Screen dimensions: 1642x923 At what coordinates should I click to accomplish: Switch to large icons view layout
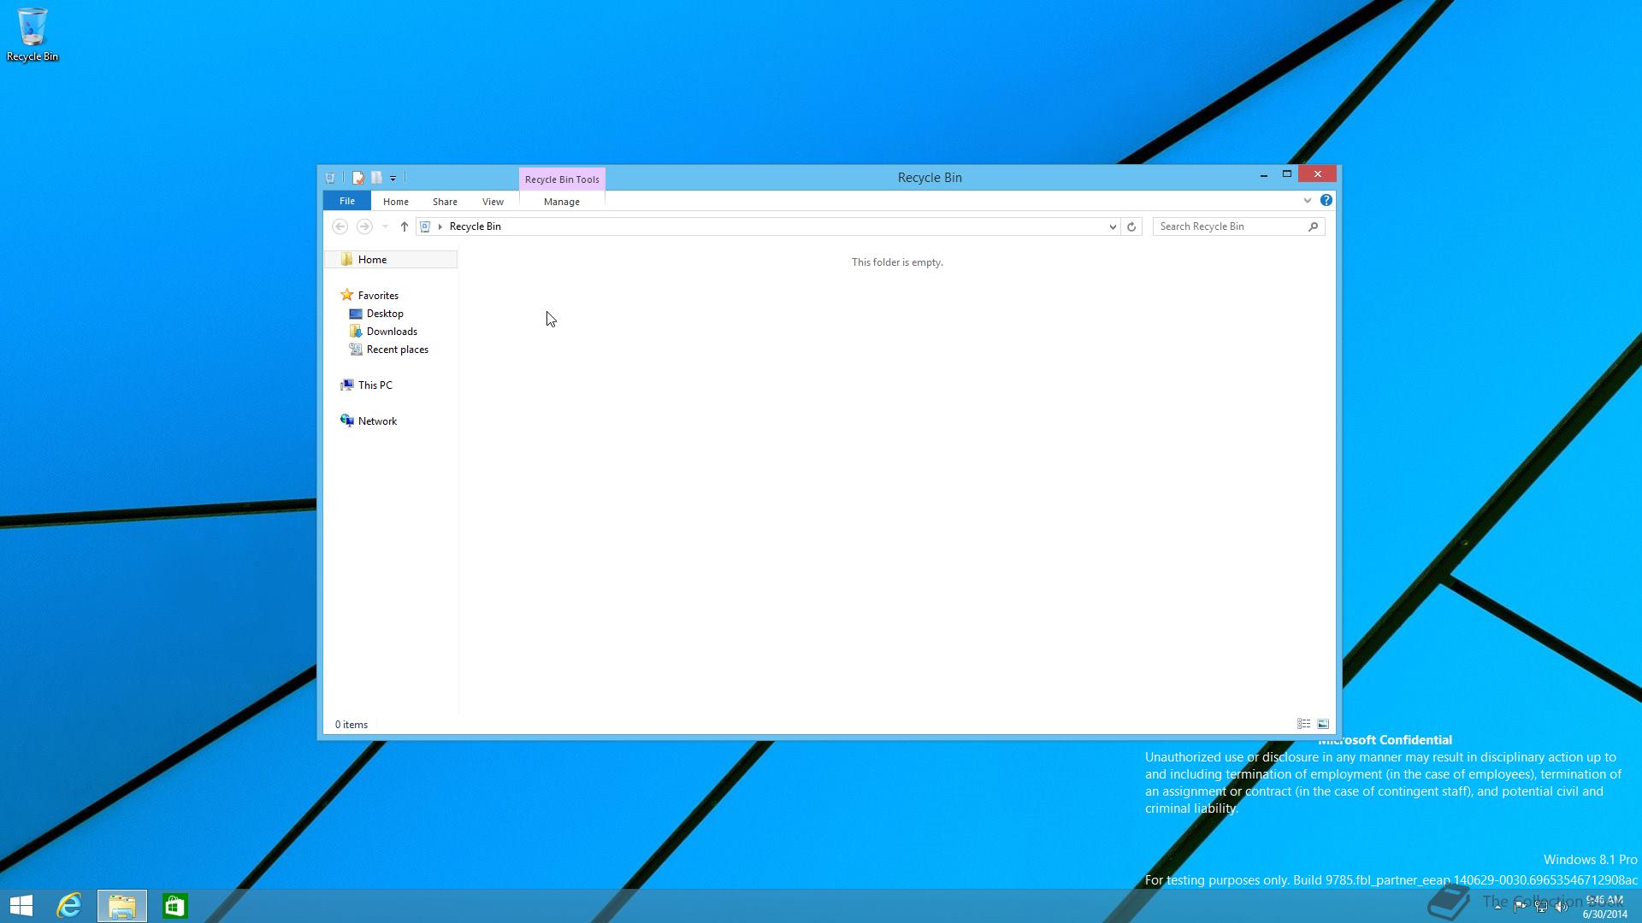pos(1323,724)
